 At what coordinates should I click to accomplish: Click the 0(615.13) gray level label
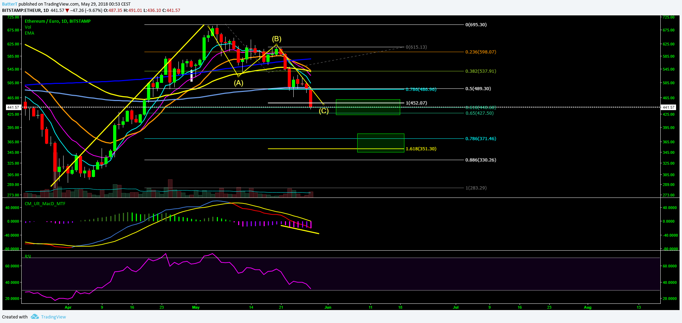coord(416,47)
